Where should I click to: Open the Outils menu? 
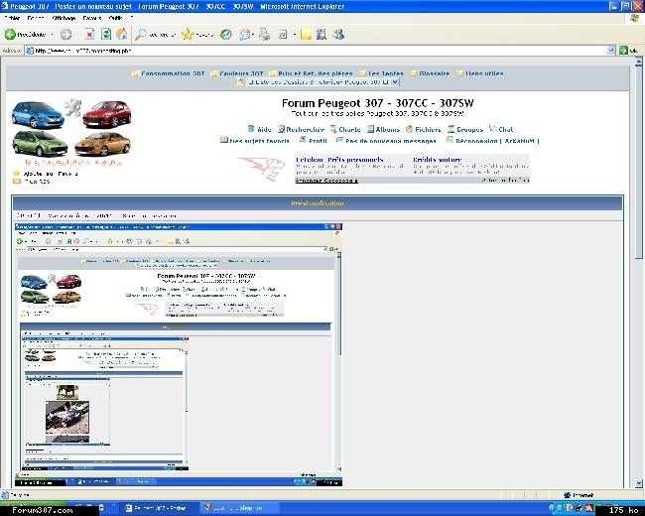[x=115, y=18]
